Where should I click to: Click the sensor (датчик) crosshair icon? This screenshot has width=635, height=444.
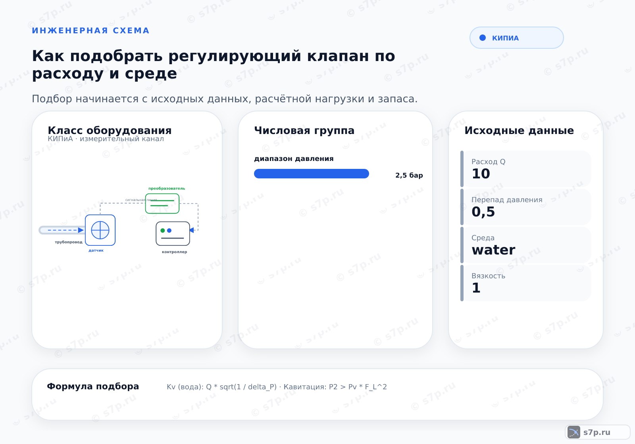[100, 230]
